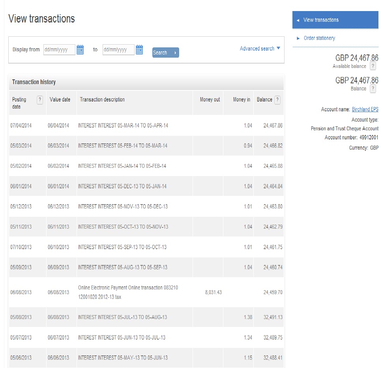Open the Display from calendar picker
The width and height of the screenshot is (382, 368).
[x=80, y=50]
